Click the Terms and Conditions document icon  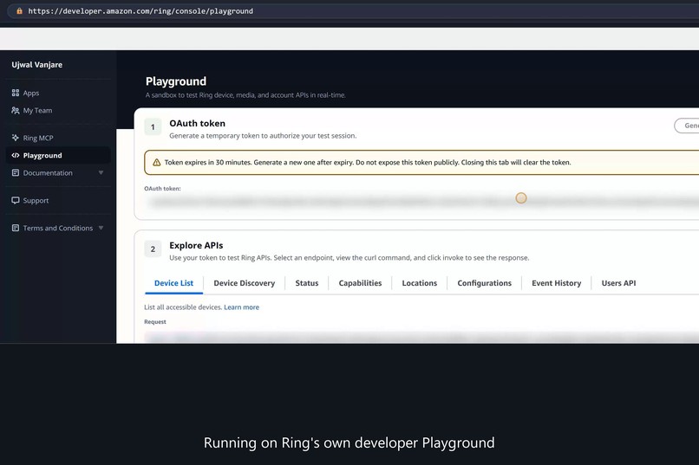click(x=16, y=228)
